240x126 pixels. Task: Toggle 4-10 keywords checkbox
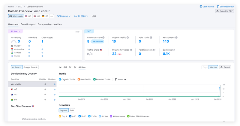coord(70,116)
